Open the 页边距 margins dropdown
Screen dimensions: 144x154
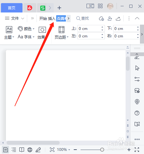pyautogui.click(x=62, y=33)
